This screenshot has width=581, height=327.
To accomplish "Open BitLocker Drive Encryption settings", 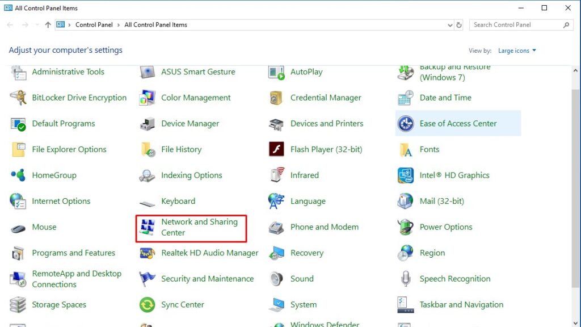I will pyautogui.click(x=78, y=98).
